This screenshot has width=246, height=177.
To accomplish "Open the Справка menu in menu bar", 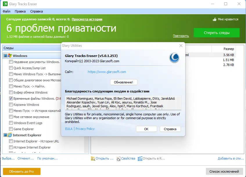I will pyautogui.click(x=36, y=11).
